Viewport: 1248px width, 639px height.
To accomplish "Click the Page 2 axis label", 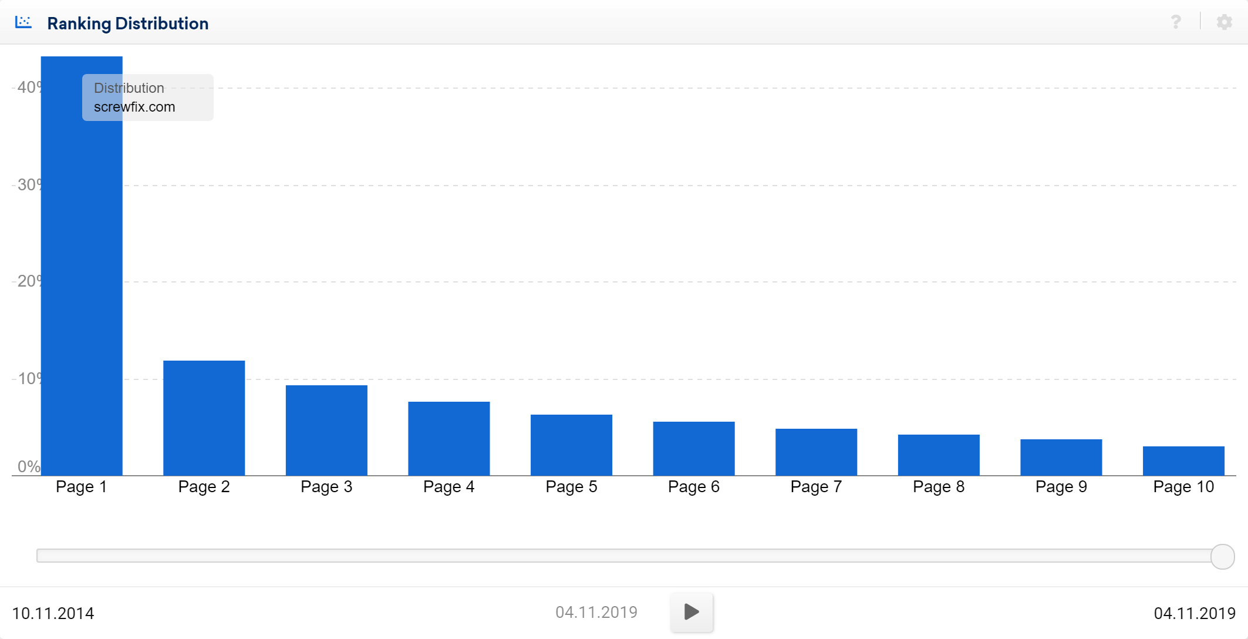I will (204, 487).
